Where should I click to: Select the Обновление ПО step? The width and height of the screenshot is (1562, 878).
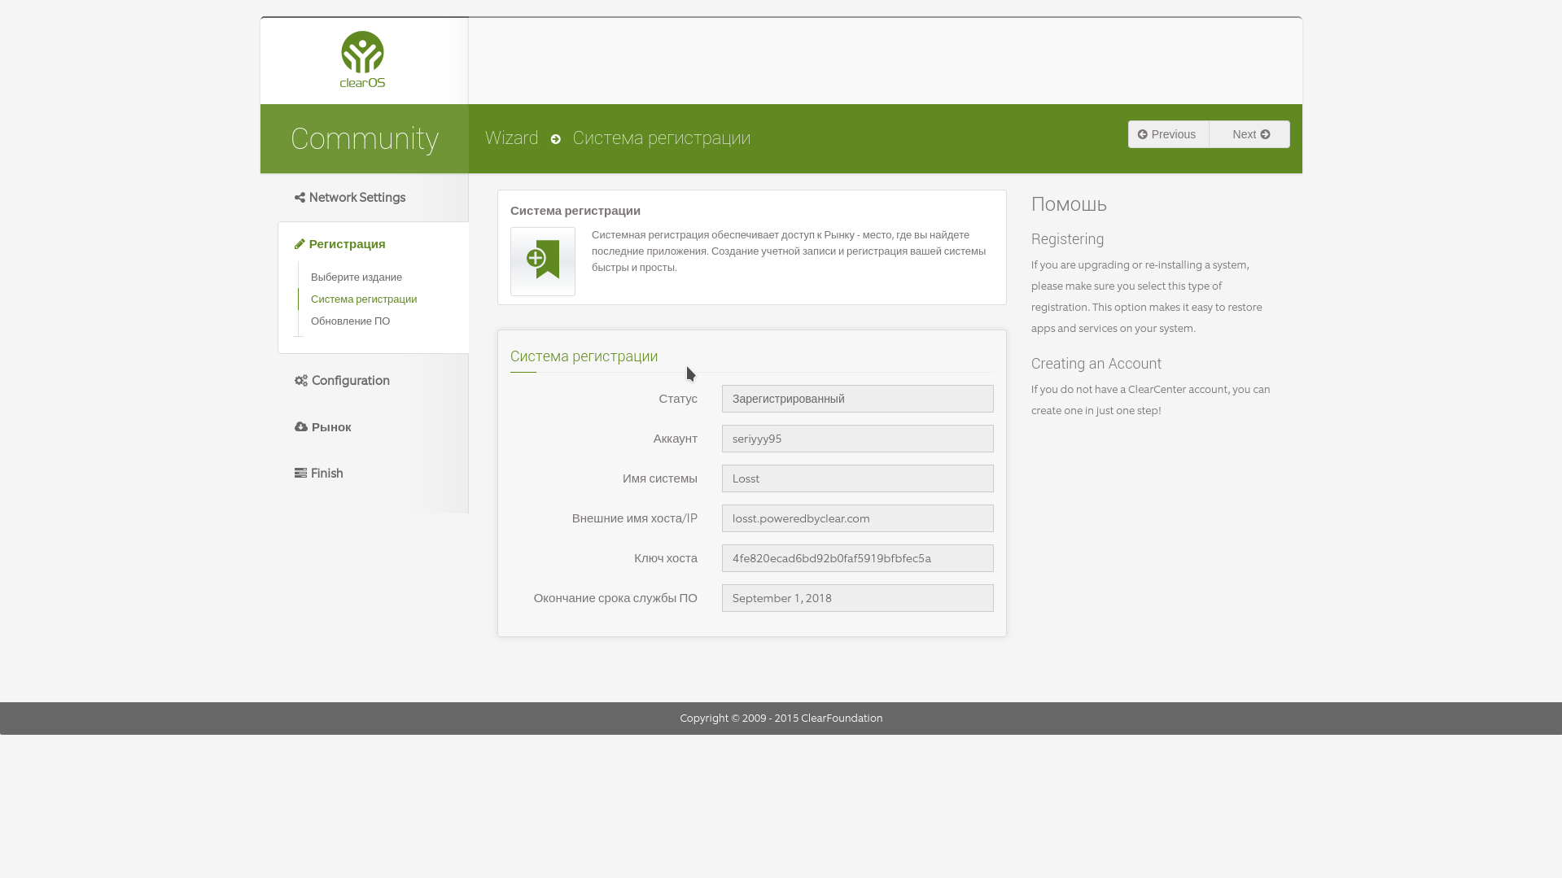tap(350, 321)
